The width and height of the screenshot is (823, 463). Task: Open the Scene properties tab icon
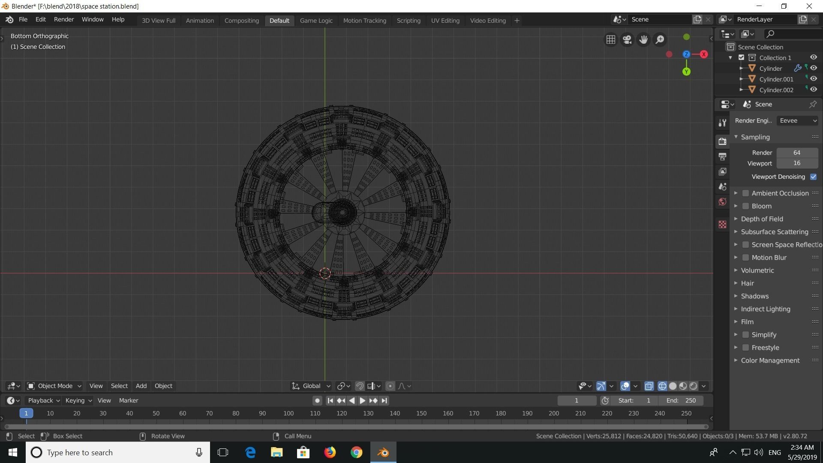pos(722,186)
